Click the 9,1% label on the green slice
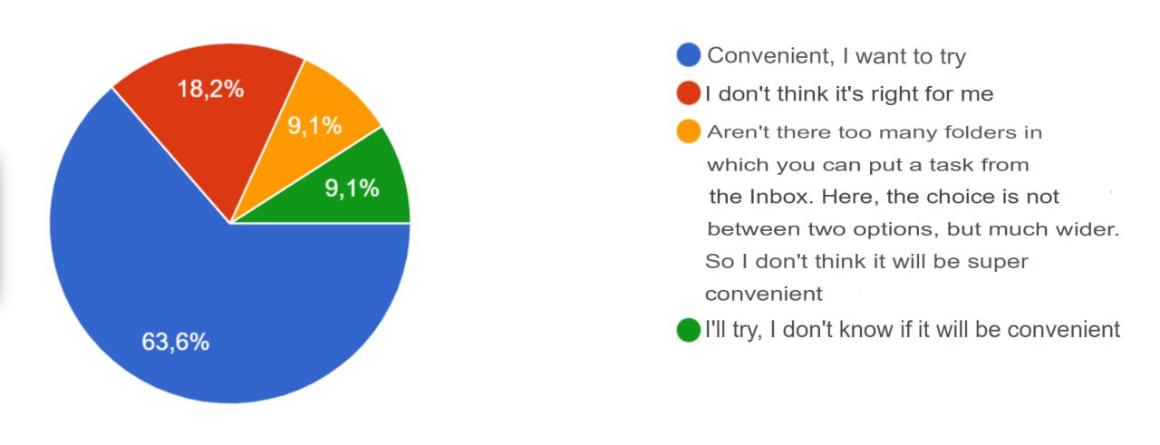 click(x=352, y=188)
